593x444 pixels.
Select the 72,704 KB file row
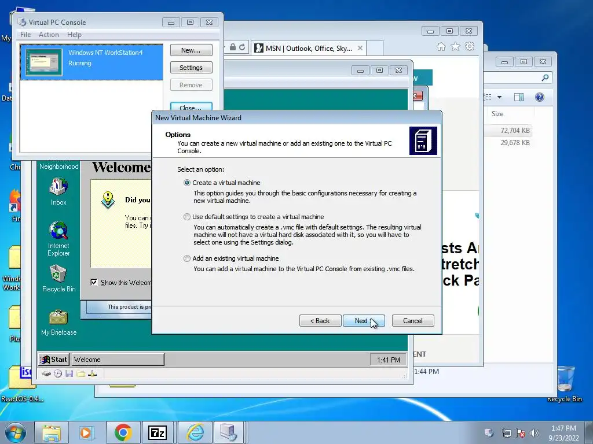[508, 130]
